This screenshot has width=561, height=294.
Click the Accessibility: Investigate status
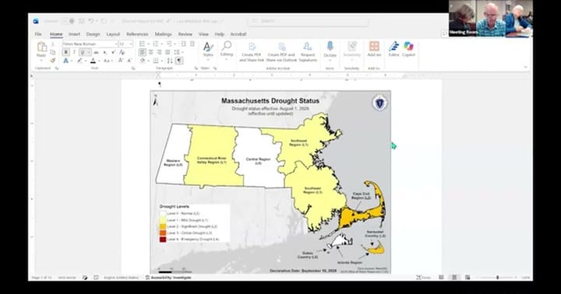(x=168, y=278)
